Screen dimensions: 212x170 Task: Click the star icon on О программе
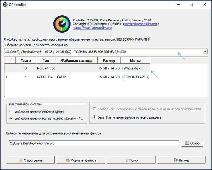point(21,160)
